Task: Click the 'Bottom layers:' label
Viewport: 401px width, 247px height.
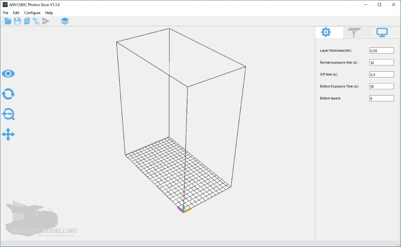Action: click(x=331, y=98)
